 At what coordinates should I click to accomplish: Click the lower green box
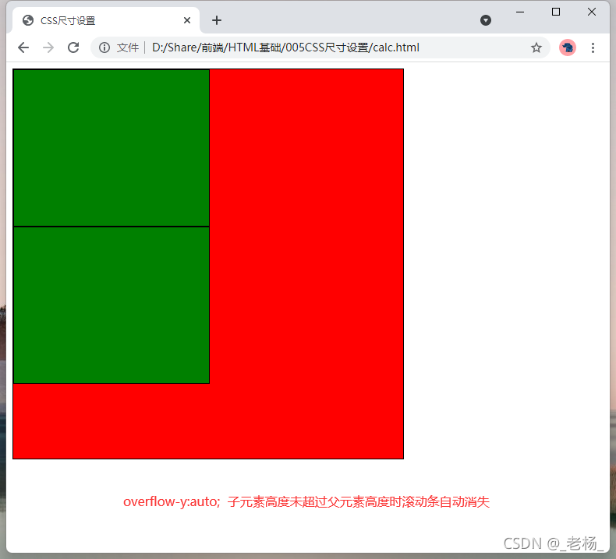coord(112,304)
